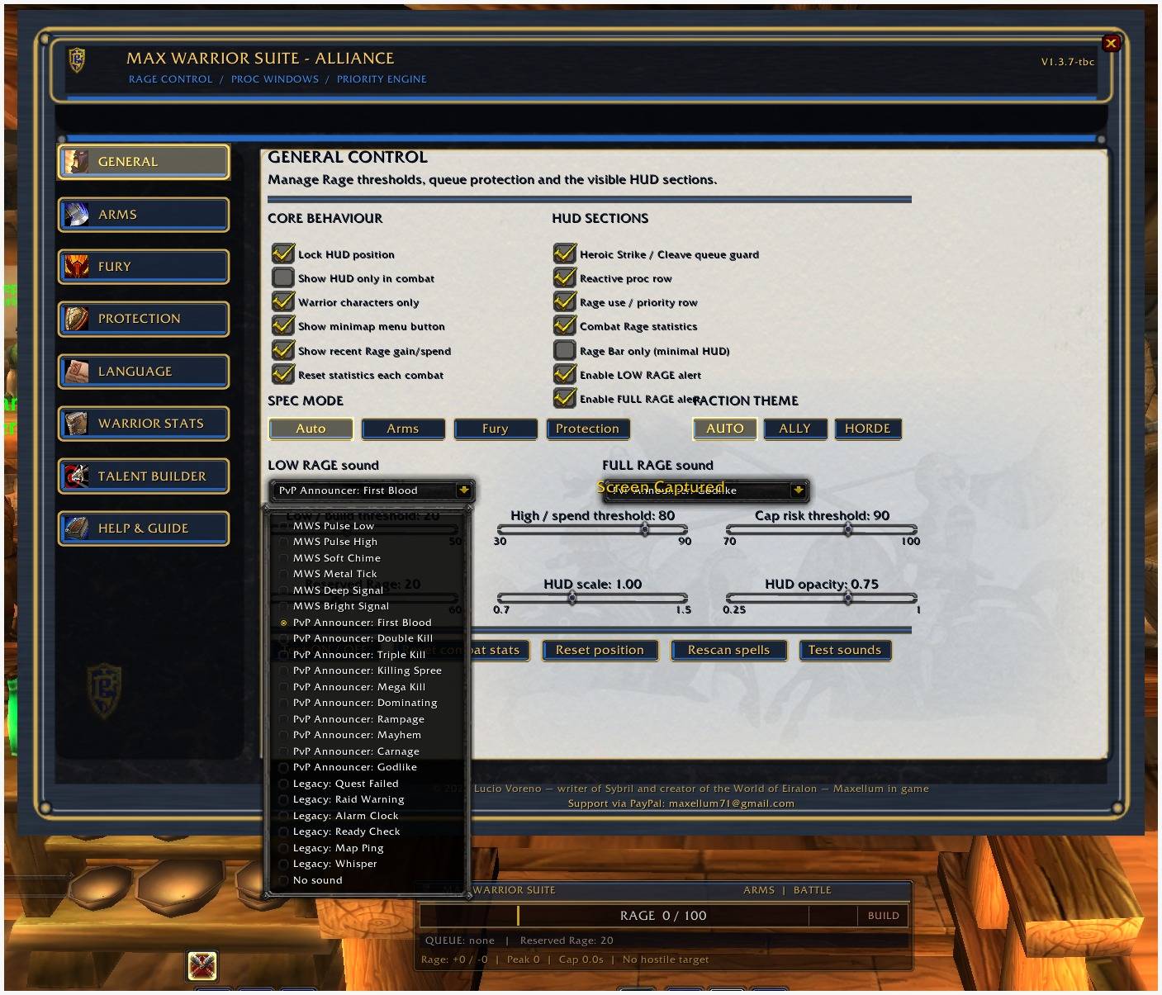The height and width of the screenshot is (995, 1162).
Task: Choose MWS Pulse High sound
Action: 368,542
